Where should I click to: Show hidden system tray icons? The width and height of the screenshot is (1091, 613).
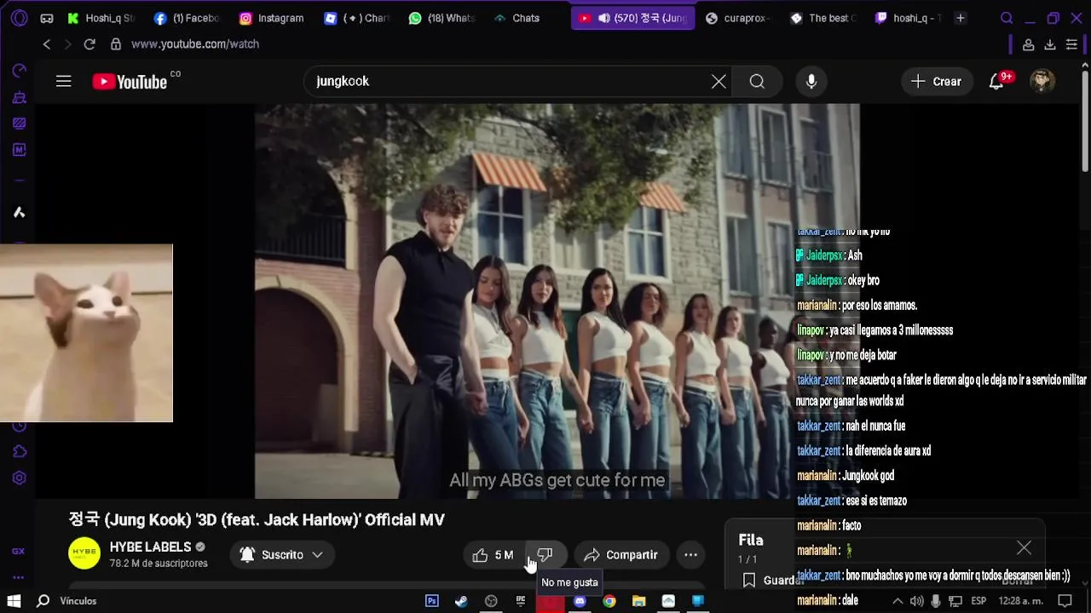coord(898,601)
